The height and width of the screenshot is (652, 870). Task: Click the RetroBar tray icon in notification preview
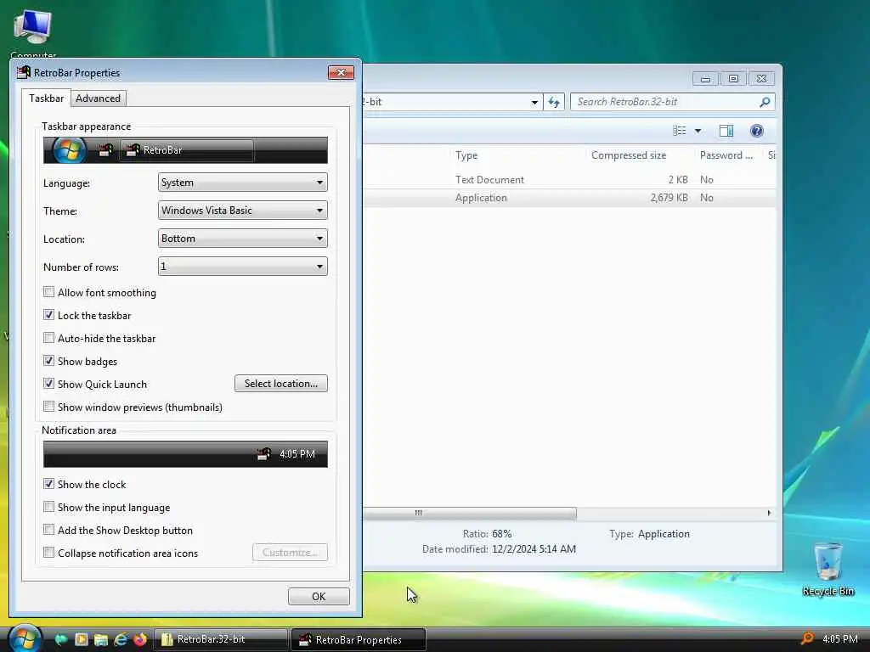[263, 454]
